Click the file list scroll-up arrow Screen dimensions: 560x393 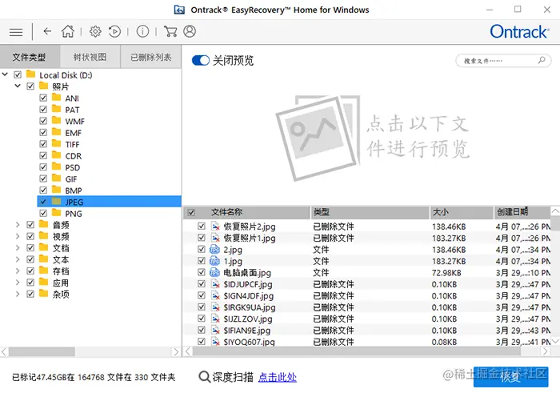[555, 211]
